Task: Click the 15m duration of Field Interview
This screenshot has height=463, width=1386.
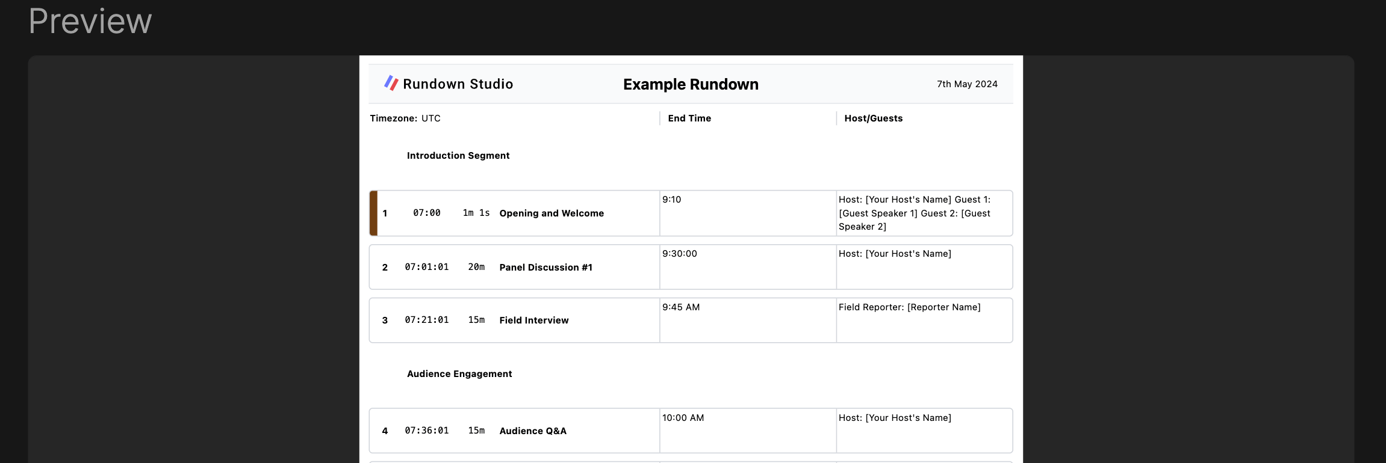Action: [x=476, y=320]
